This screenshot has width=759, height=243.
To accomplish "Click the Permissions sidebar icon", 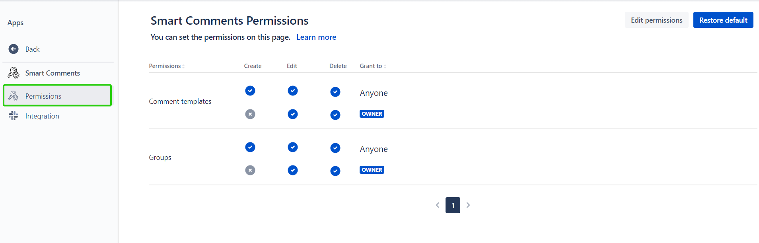I will coord(14,96).
